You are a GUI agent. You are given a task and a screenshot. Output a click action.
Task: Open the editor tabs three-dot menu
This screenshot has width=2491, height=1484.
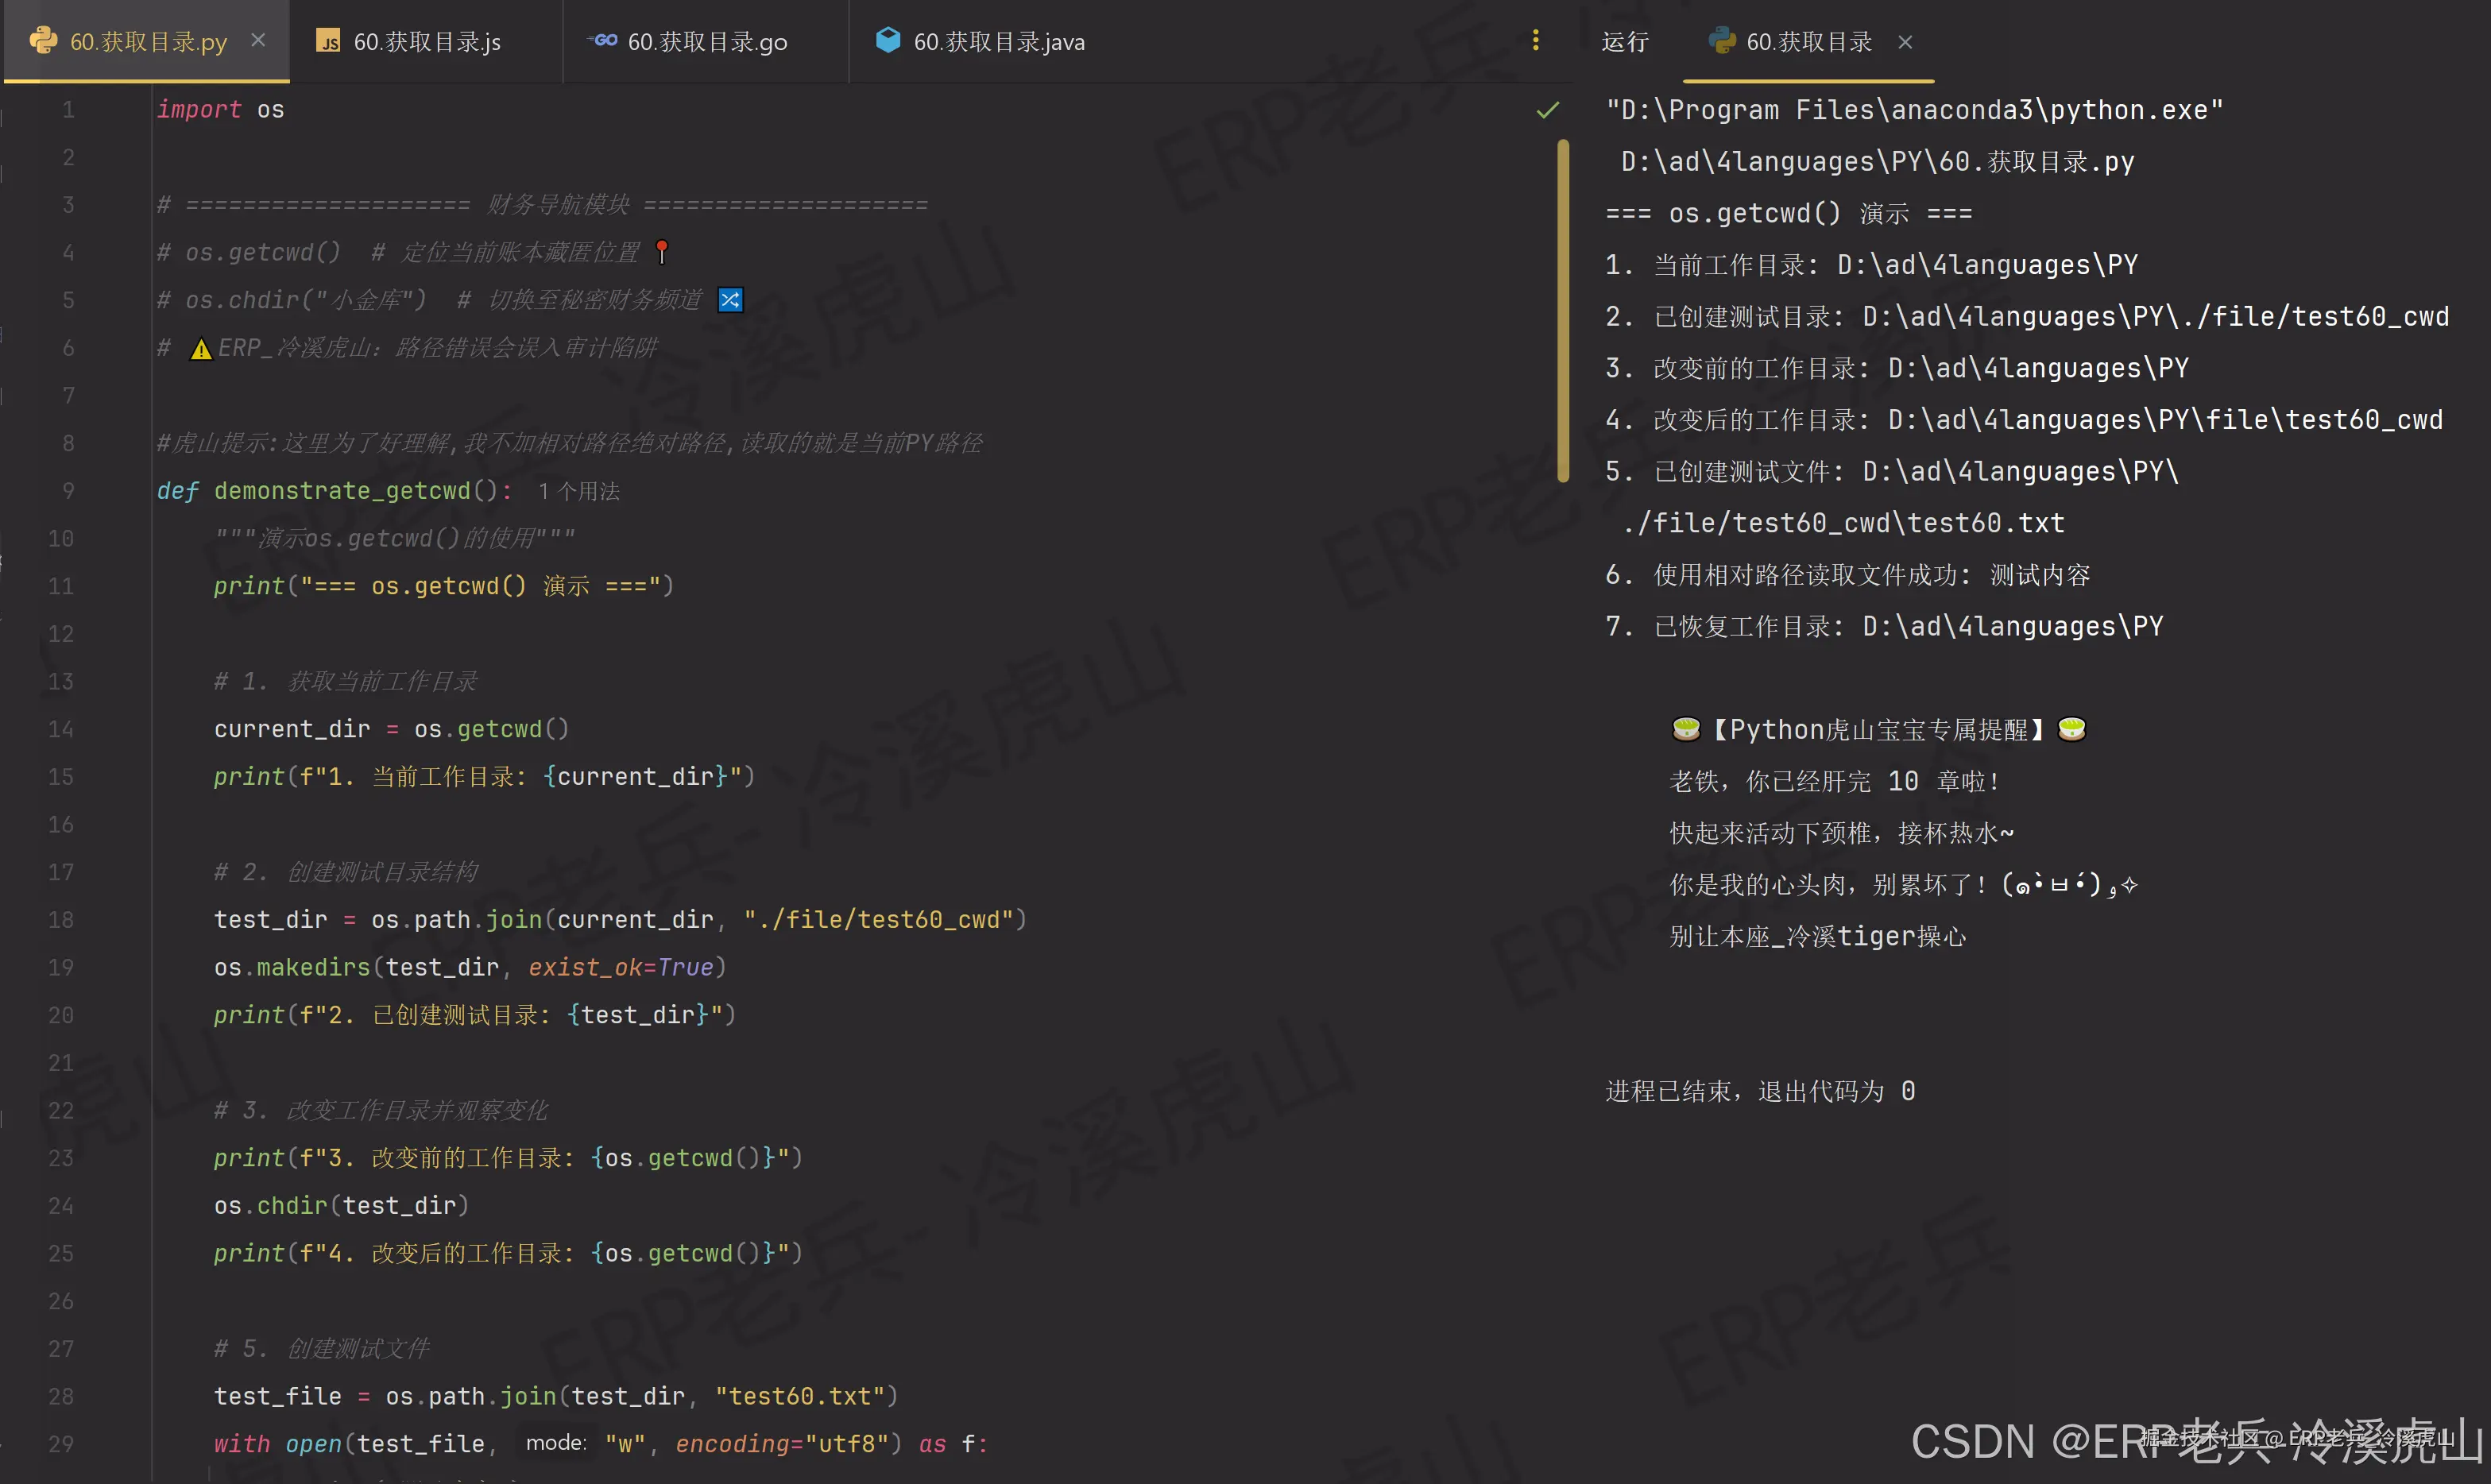coord(1535,40)
